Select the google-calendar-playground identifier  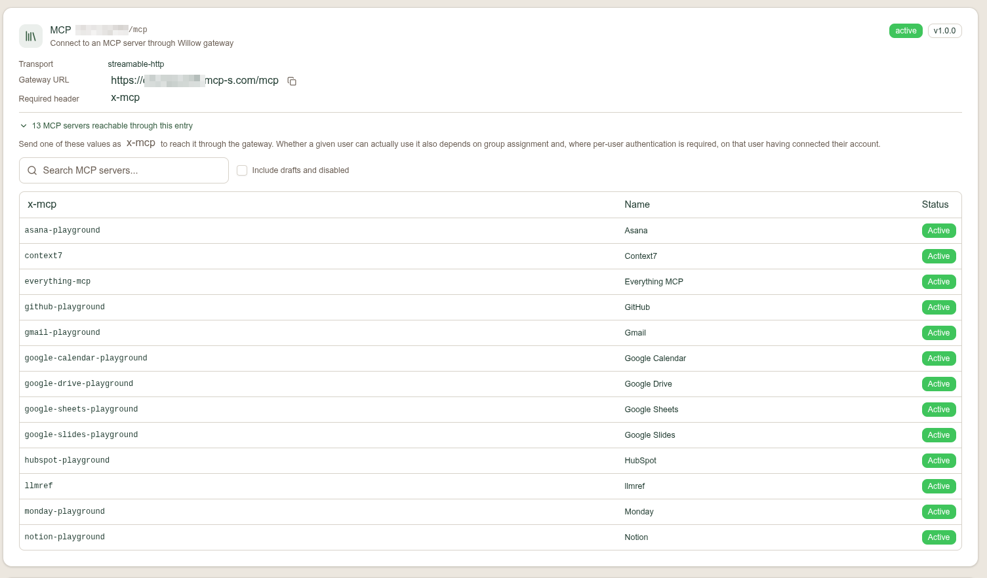click(86, 358)
